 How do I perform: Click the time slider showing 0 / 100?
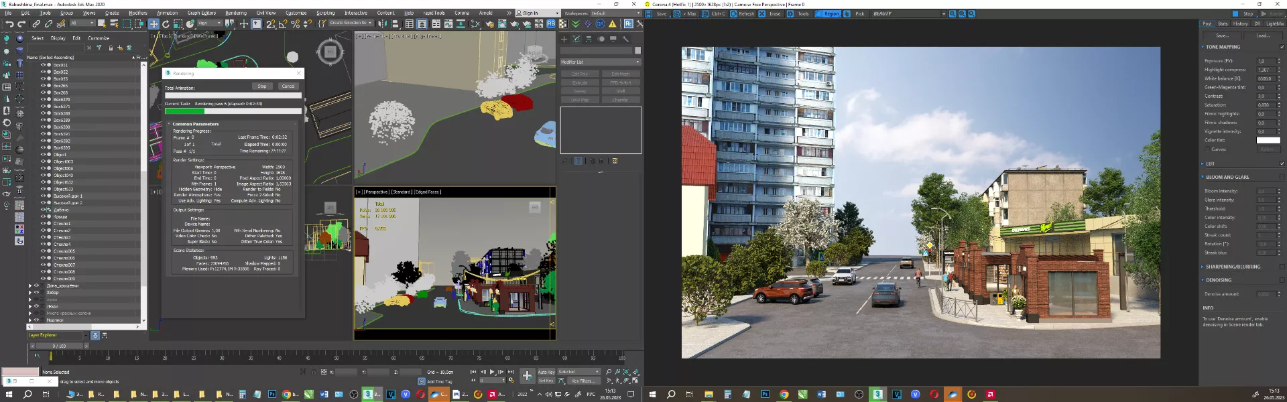(60, 346)
